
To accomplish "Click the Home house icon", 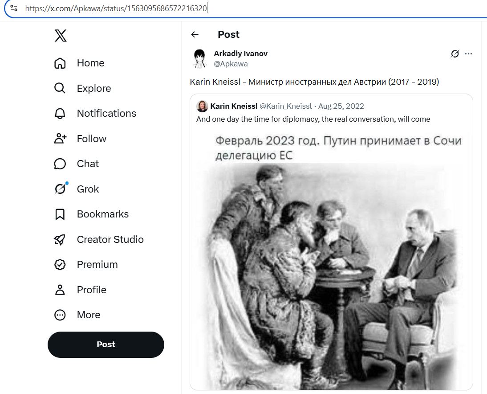I will coord(60,63).
